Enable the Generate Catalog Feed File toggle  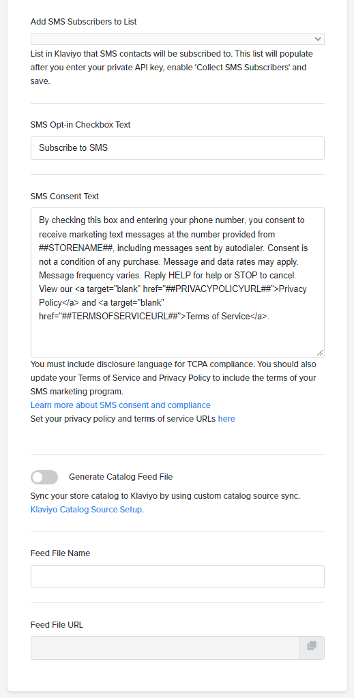click(x=44, y=477)
